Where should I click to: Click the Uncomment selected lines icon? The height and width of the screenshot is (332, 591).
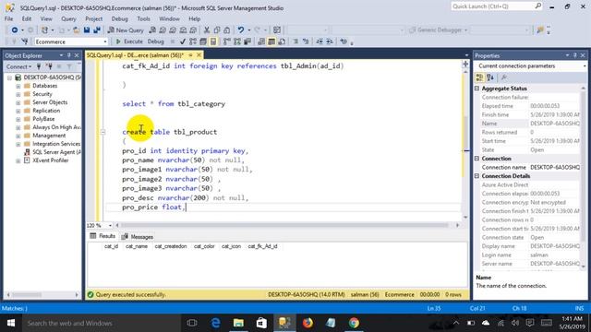tap(306, 41)
